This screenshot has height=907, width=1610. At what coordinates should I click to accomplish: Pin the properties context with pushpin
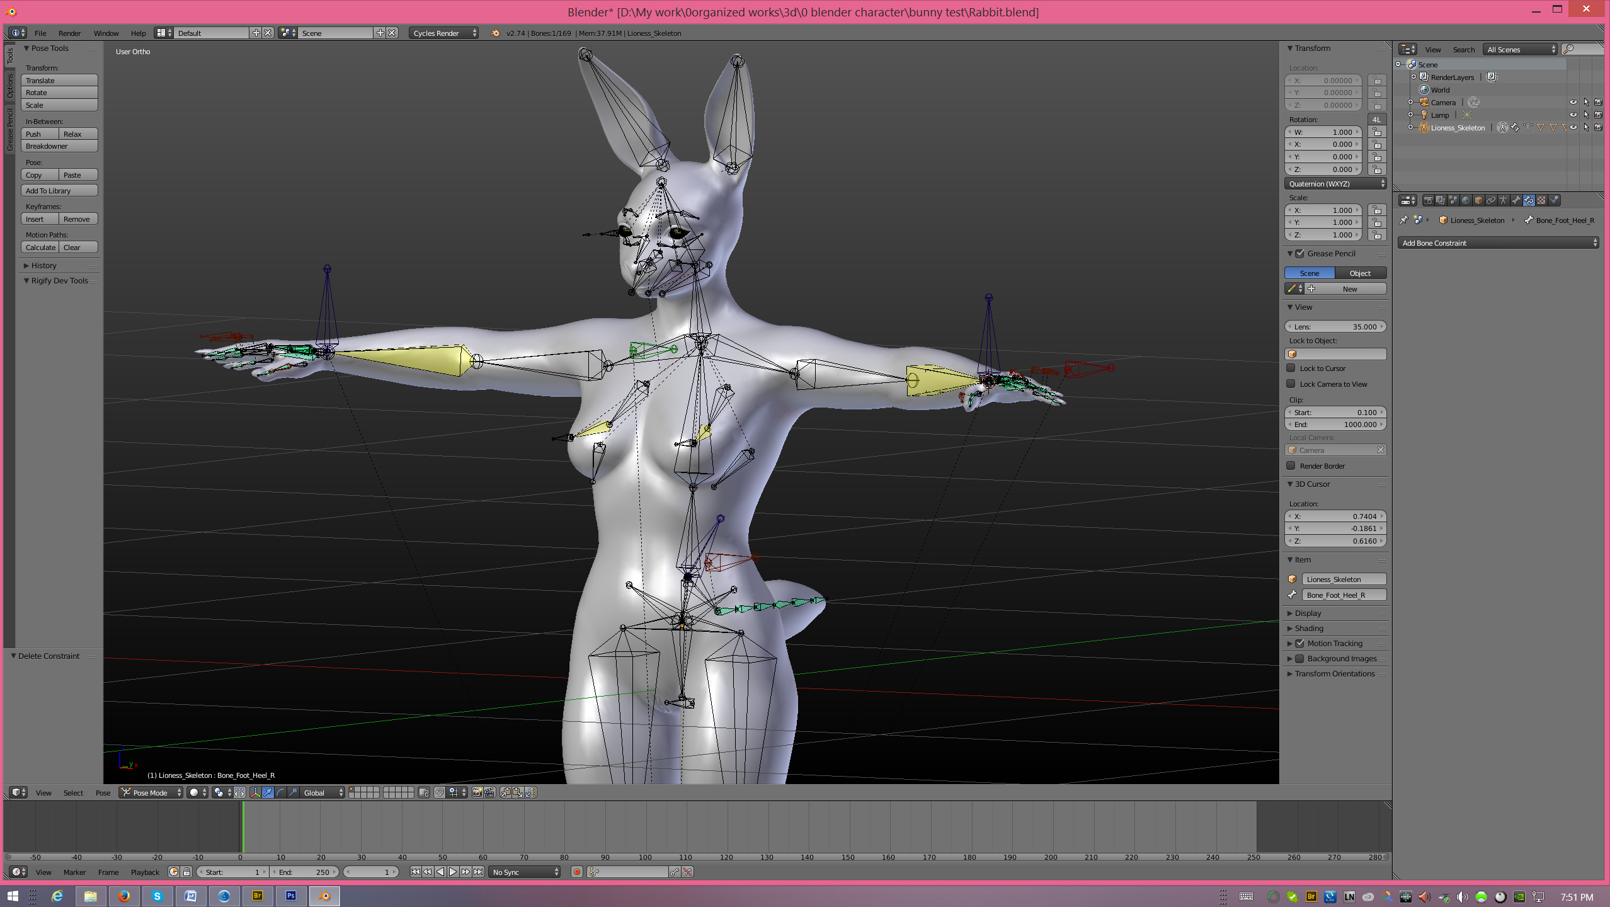pyautogui.click(x=1403, y=220)
